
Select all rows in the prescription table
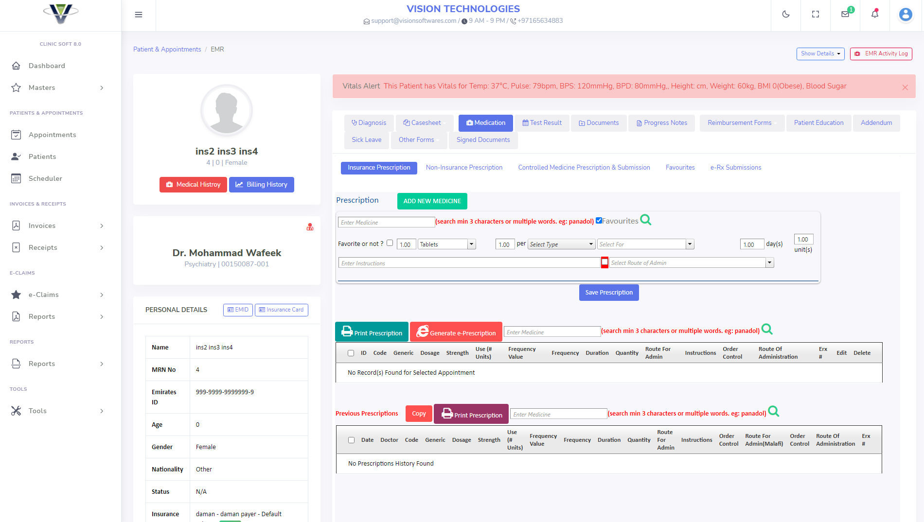point(351,352)
